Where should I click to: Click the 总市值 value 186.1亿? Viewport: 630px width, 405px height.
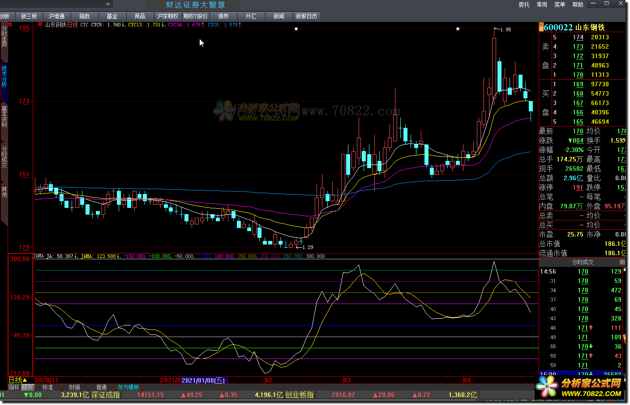[x=615, y=244]
